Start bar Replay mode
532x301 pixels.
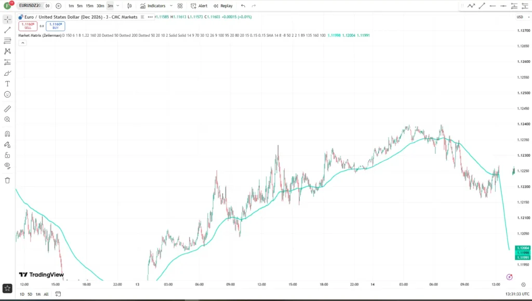tap(223, 6)
